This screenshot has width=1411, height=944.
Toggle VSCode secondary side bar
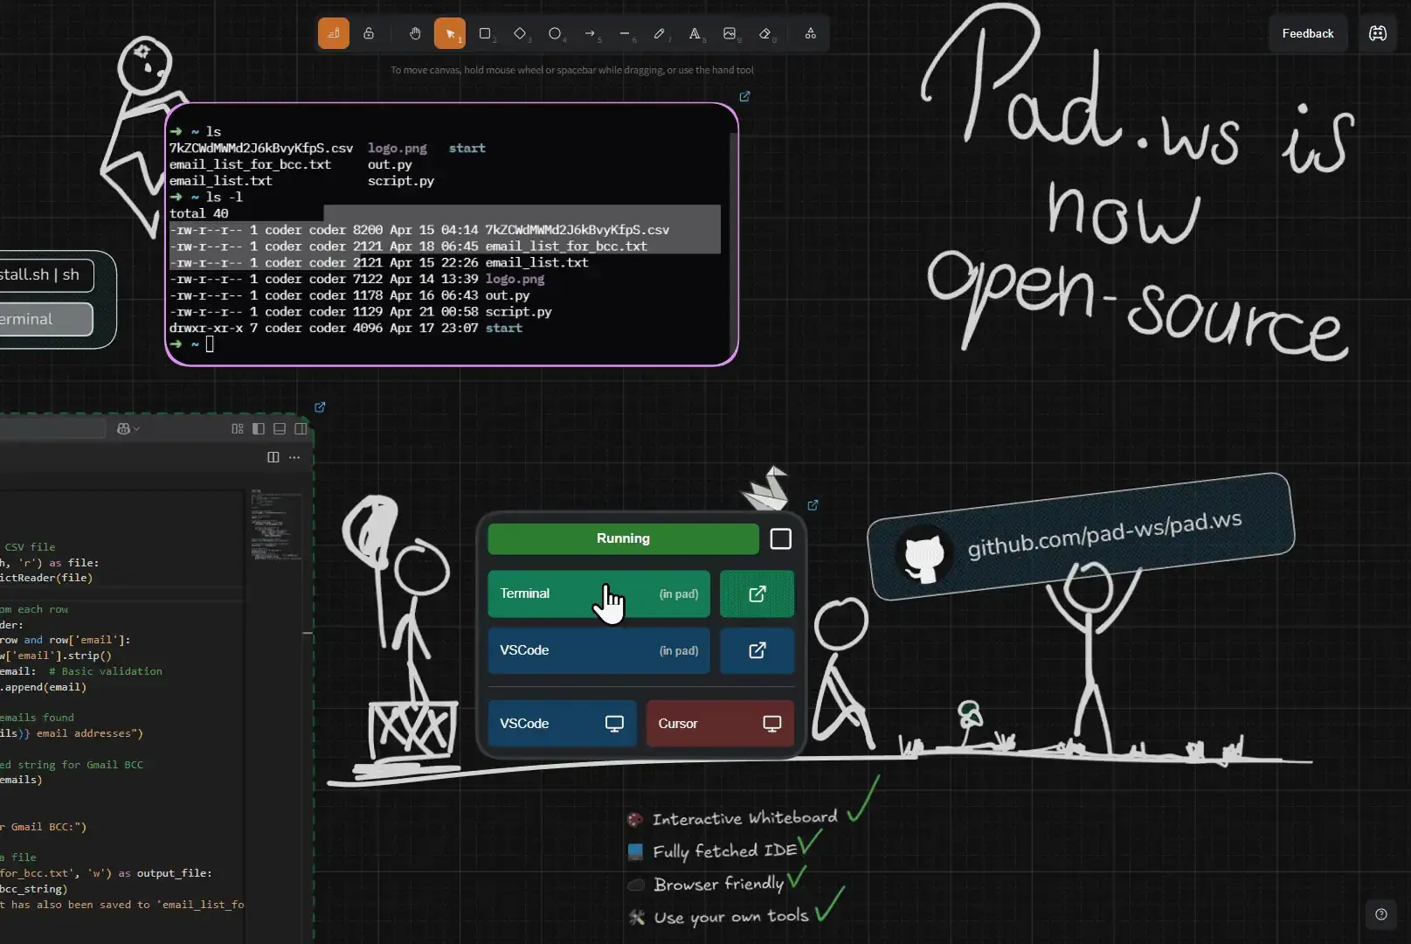coord(301,428)
